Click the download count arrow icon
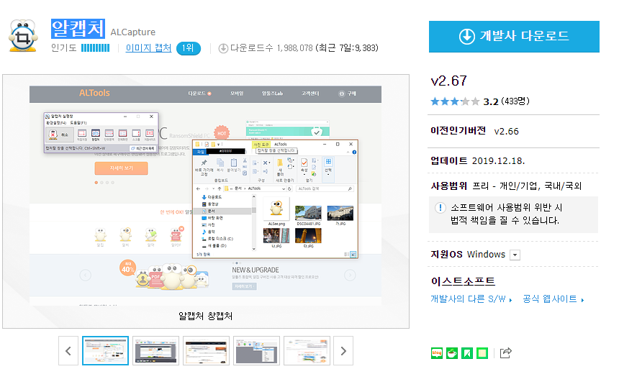Screen dimensions: 619x387 point(223,48)
